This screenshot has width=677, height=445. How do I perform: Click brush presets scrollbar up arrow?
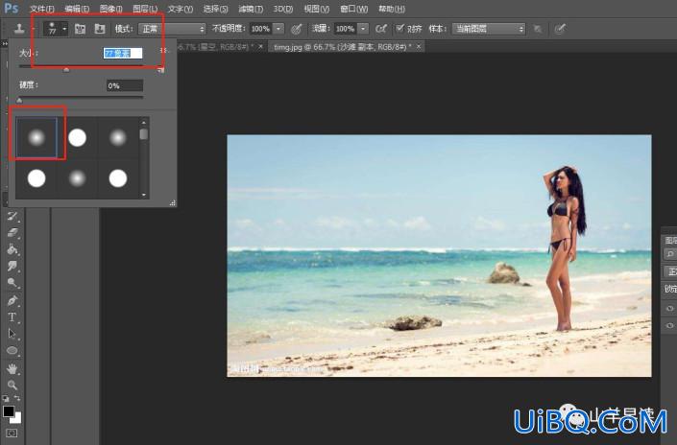pyautogui.click(x=144, y=123)
